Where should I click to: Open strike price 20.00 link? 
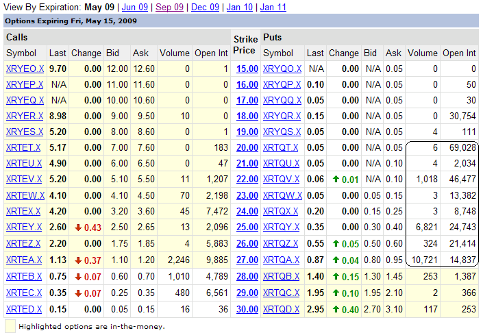(x=247, y=147)
